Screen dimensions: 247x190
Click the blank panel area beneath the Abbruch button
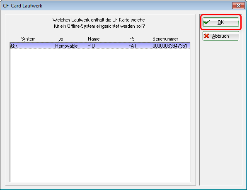click(x=221, y=113)
